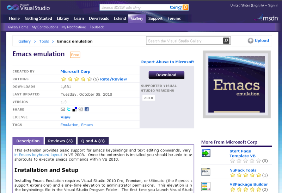The image size is (282, 193).
Task: Click the Start Page Template VB icon
Action: [206, 153]
